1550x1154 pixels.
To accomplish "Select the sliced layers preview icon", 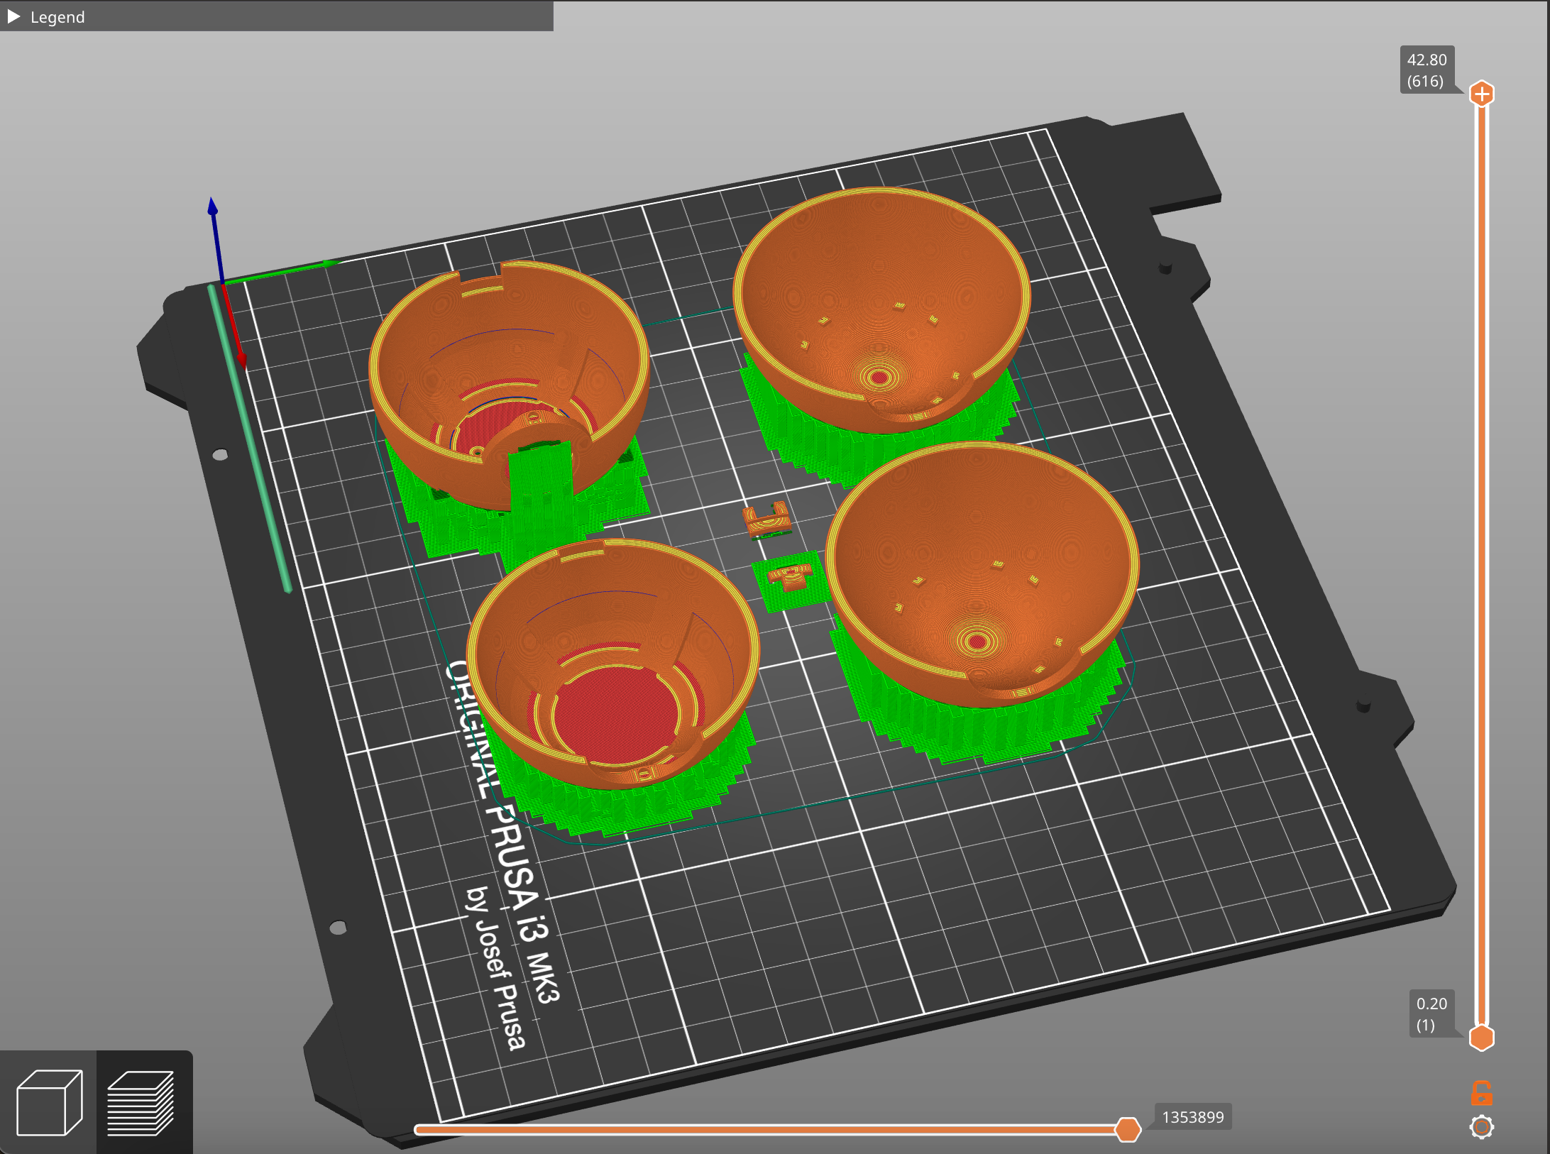I will click(141, 1101).
